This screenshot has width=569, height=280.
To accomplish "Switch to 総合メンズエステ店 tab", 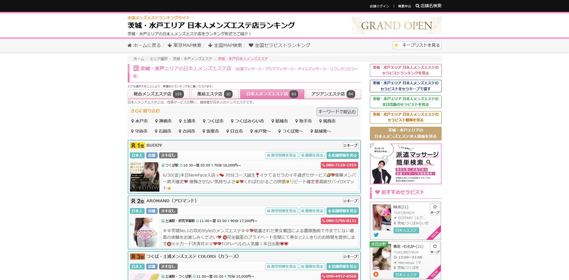I will point(158,94).
